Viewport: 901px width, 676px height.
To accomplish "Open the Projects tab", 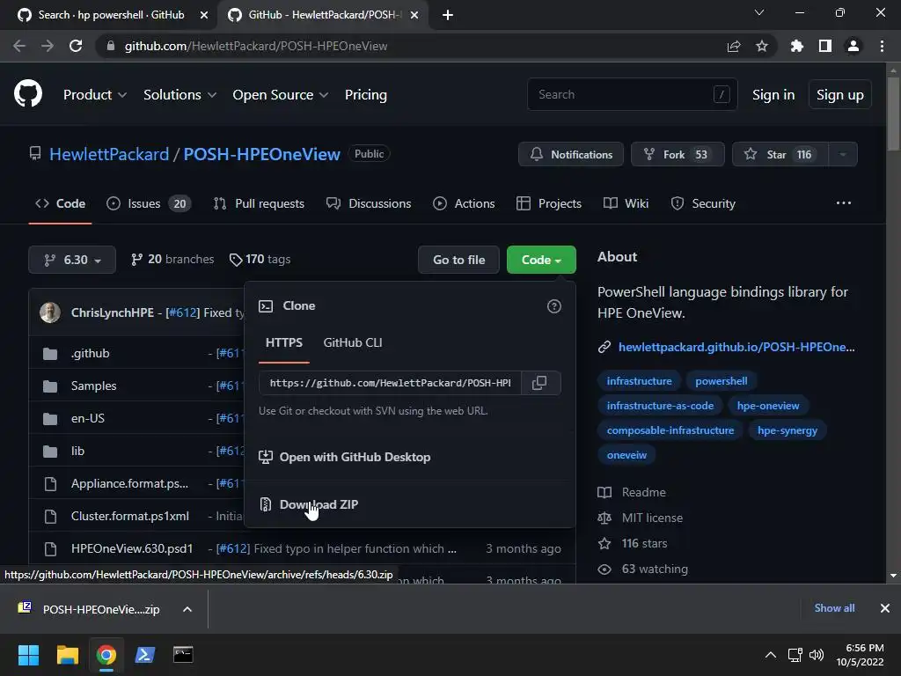I will (549, 203).
